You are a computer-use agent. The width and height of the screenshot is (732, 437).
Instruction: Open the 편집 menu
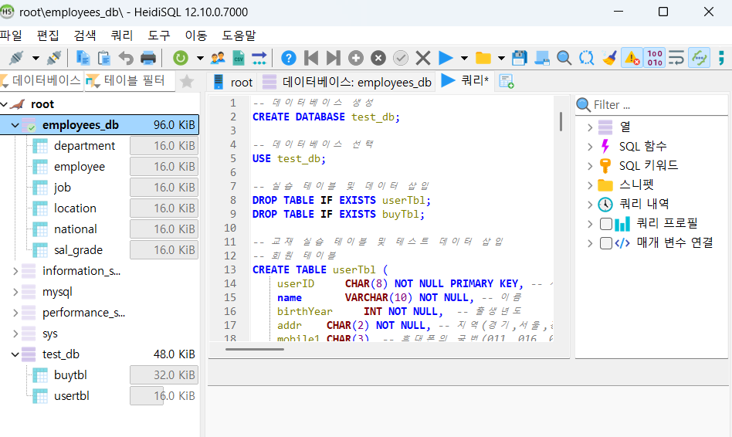point(48,36)
